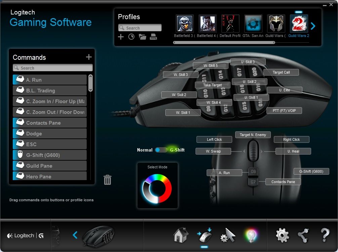Click the Commands list scroll down arrow
The height and width of the screenshot is (252, 338).
pyautogui.click(x=90, y=89)
